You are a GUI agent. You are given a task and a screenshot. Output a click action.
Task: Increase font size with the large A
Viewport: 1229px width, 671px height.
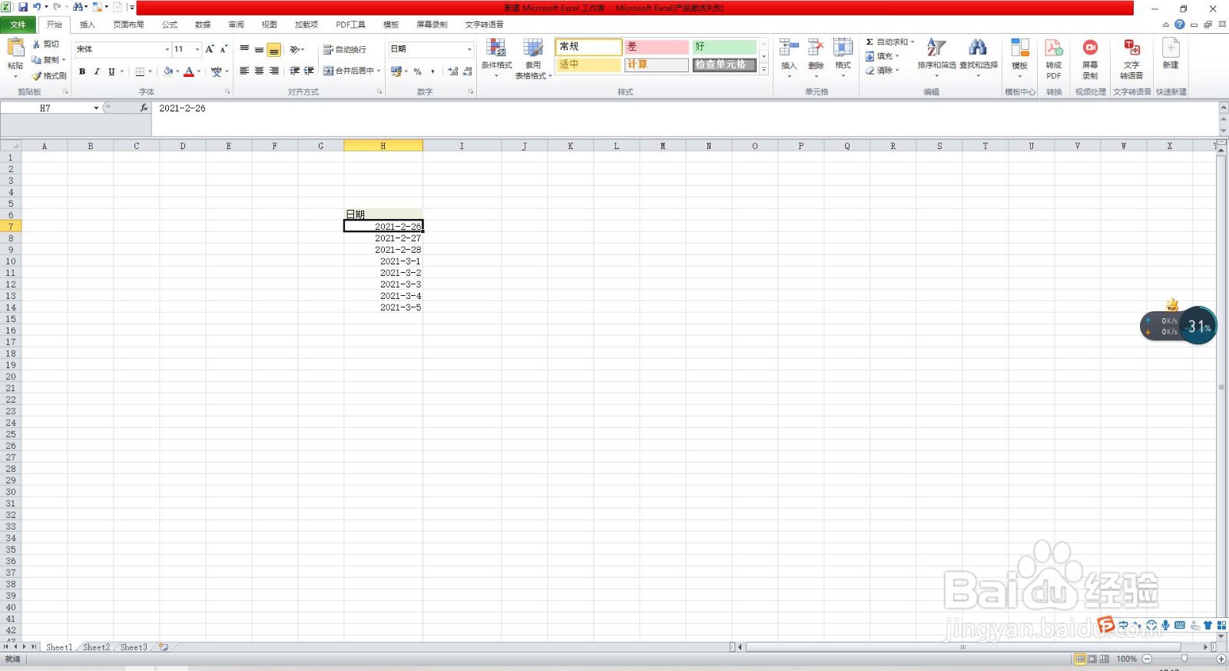click(209, 49)
